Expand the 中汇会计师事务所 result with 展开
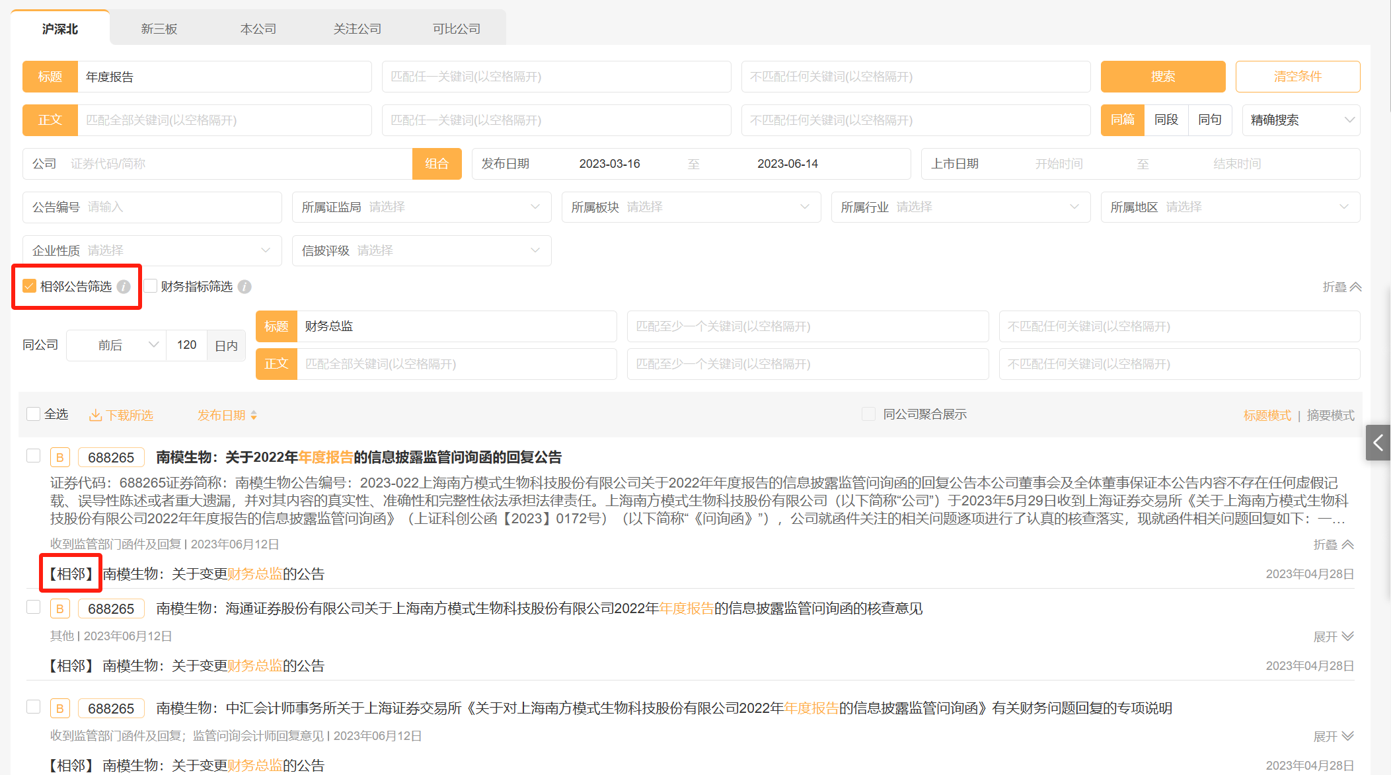 1334,736
